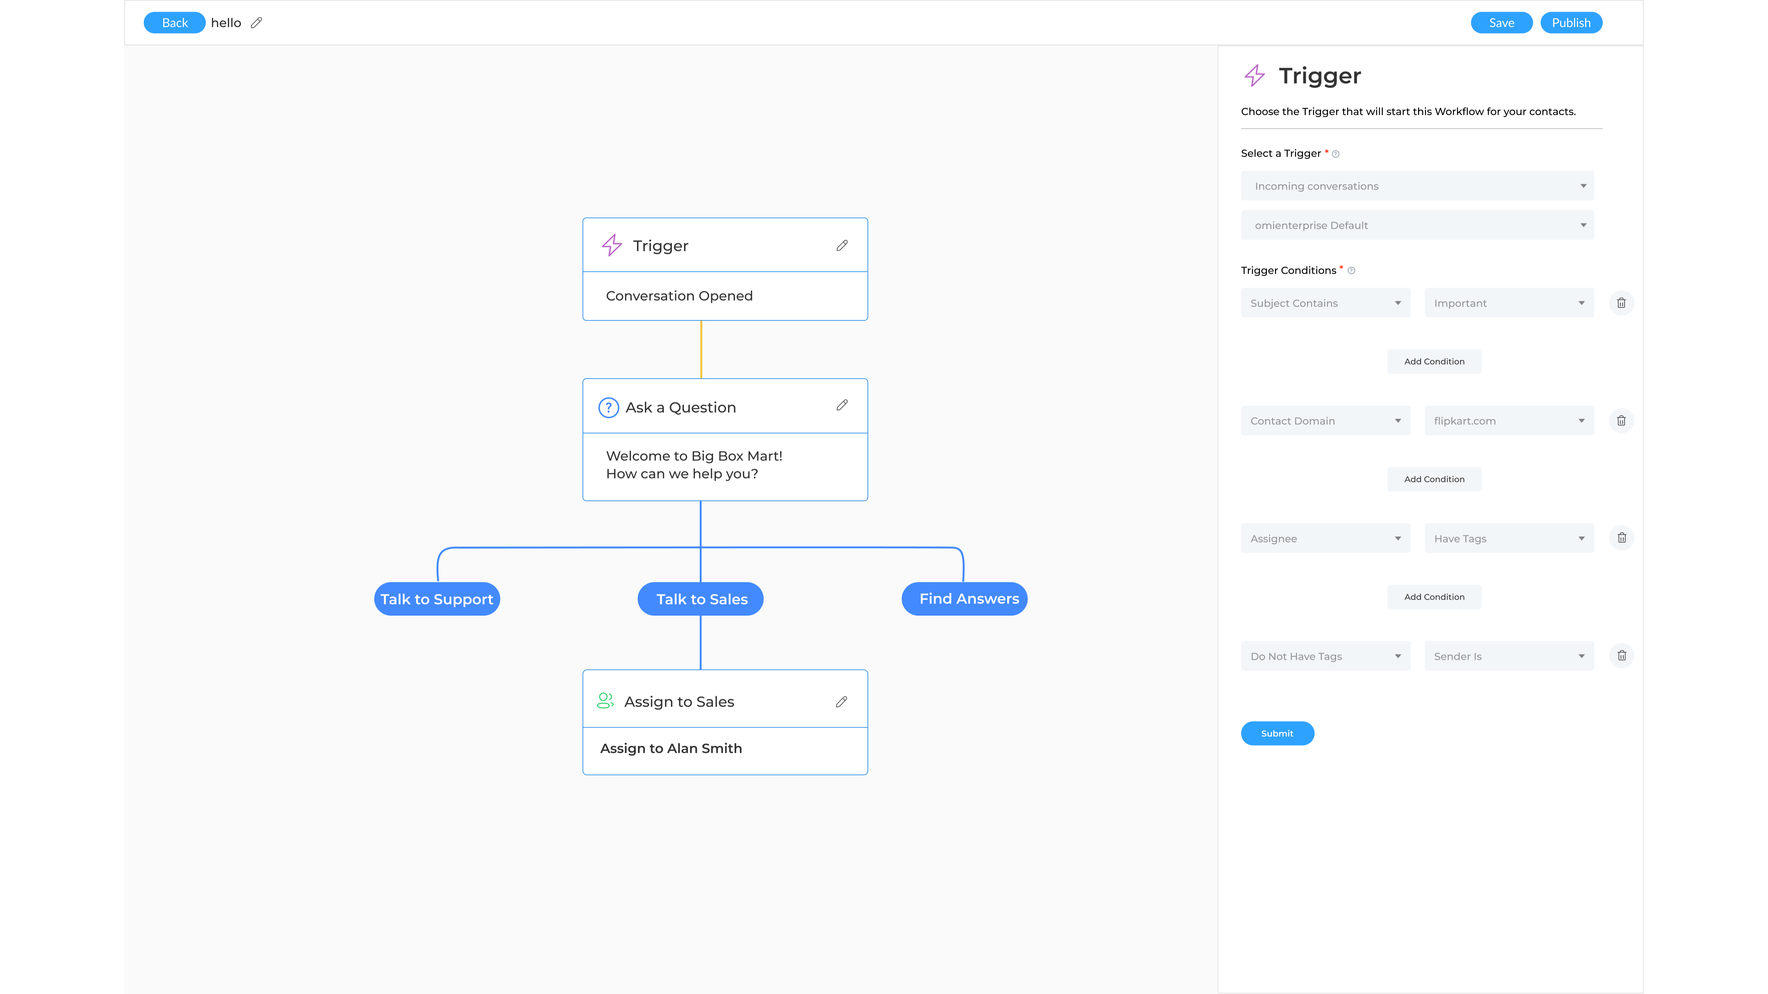Delete the Contact Domain condition with trash icon
Viewport: 1768px width, 994px height.
pyautogui.click(x=1622, y=420)
